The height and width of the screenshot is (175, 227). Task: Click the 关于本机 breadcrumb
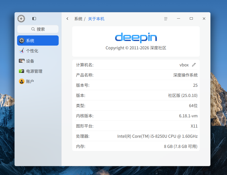point(96,19)
